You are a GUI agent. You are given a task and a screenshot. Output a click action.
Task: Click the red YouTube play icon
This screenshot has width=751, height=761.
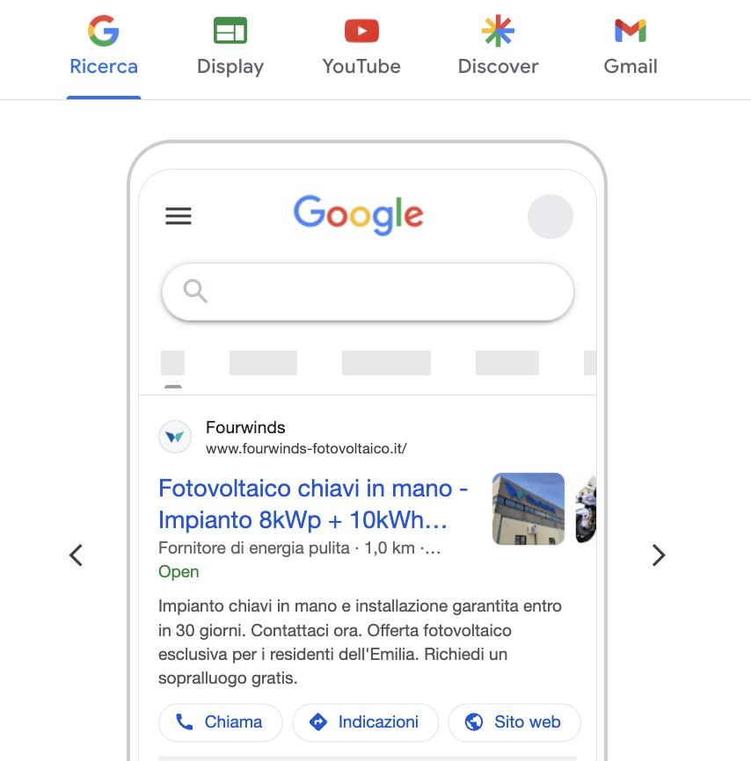pos(361,31)
